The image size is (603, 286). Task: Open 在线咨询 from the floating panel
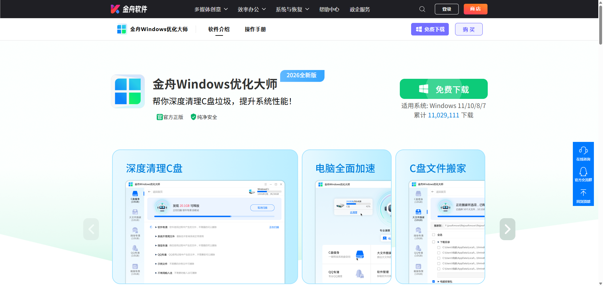coord(583,153)
